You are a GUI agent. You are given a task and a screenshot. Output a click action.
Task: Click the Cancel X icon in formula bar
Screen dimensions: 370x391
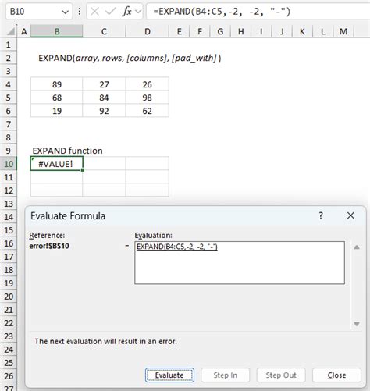[x=95, y=12]
